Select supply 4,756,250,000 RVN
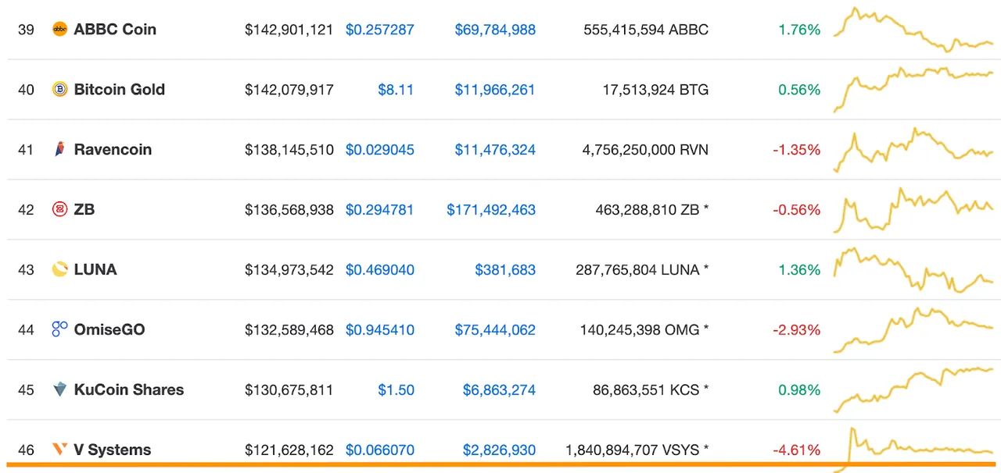The height and width of the screenshot is (473, 1001). (x=645, y=150)
